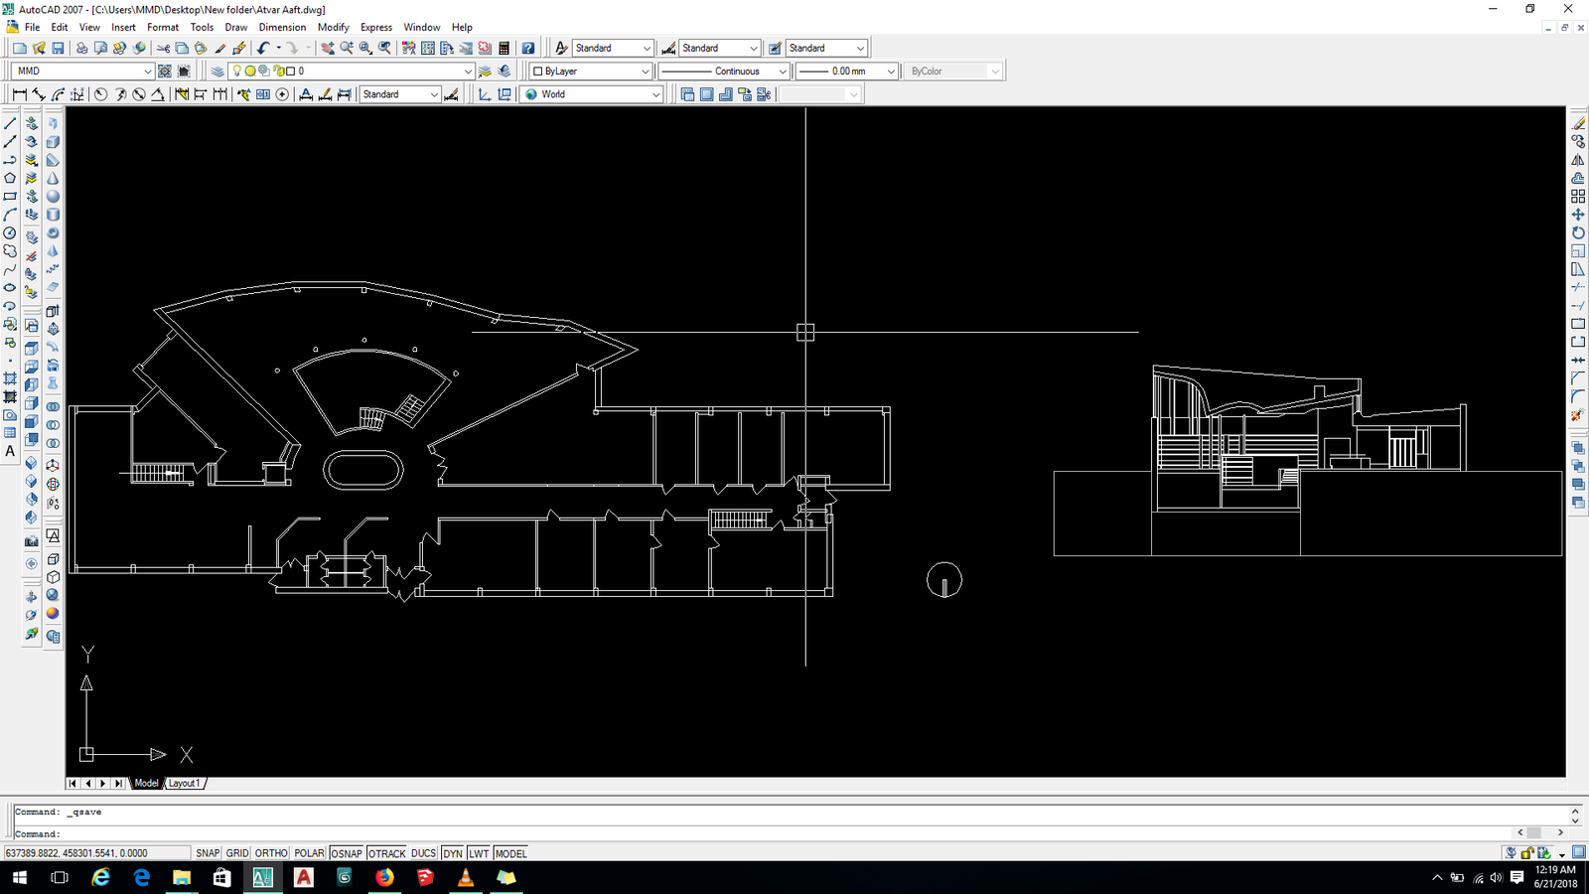Select the Polygon draw tool
Image resolution: width=1589 pixels, height=894 pixels.
pyautogui.click(x=10, y=179)
